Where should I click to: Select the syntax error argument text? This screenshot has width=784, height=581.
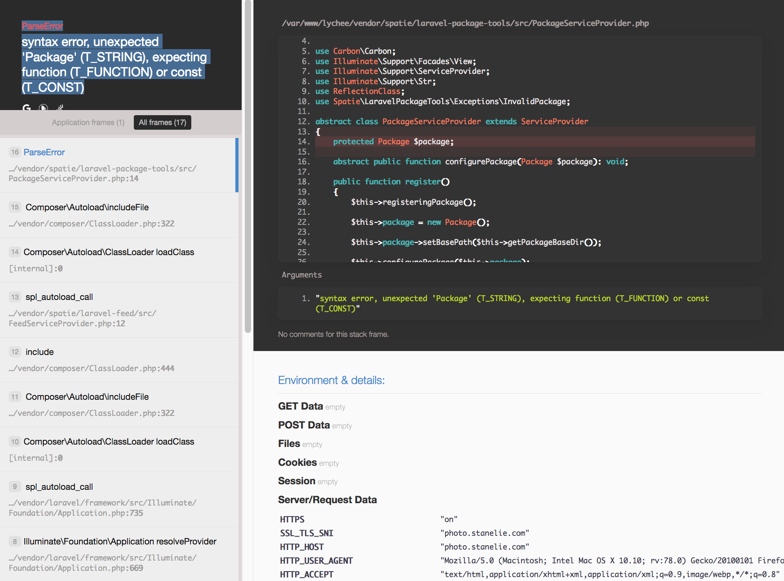coord(512,303)
